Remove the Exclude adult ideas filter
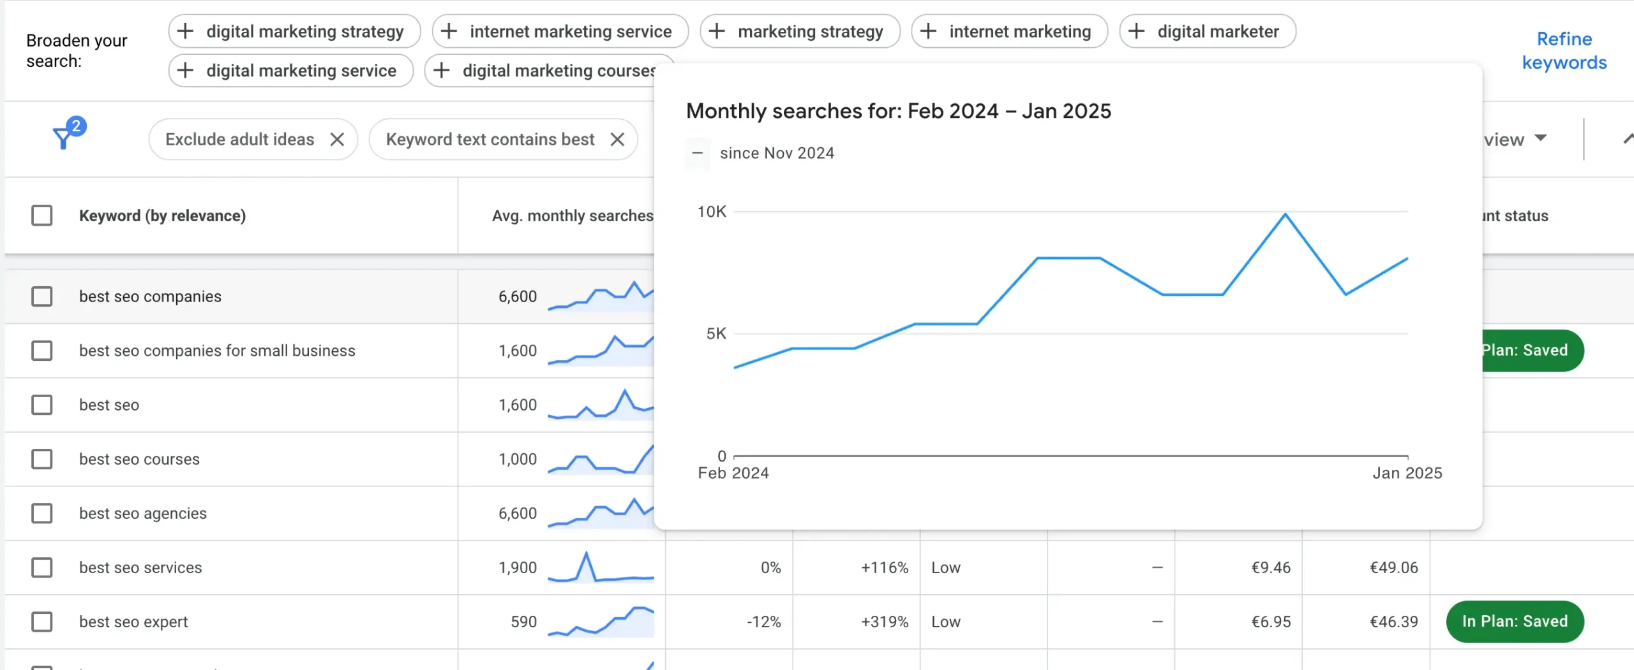The width and height of the screenshot is (1634, 670). click(x=337, y=140)
